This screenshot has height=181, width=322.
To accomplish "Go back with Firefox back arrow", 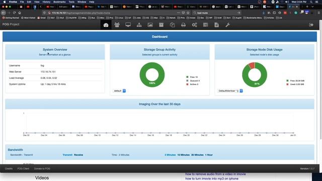I will 4,13.
